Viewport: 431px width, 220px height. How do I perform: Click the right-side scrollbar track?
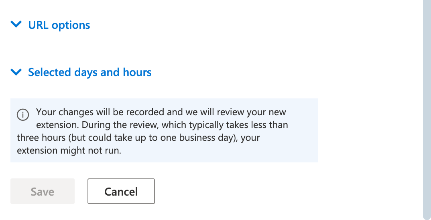click(x=427, y=108)
